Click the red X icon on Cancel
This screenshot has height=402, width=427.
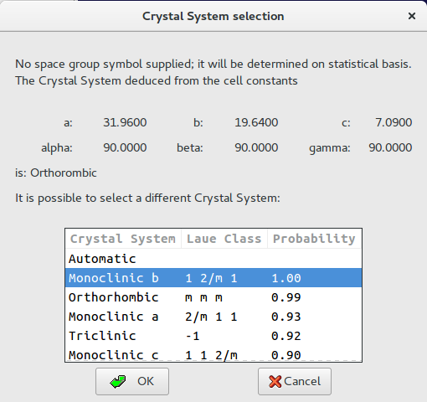coord(275,381)
